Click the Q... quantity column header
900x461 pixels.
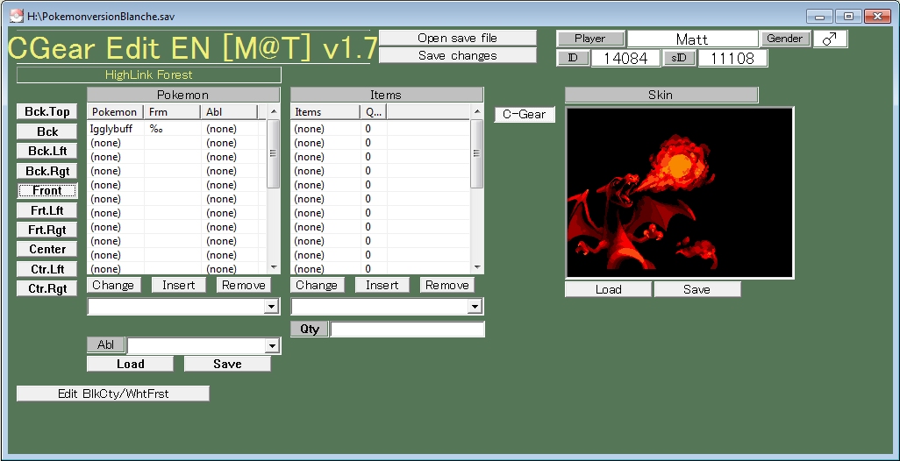point(373,112)
